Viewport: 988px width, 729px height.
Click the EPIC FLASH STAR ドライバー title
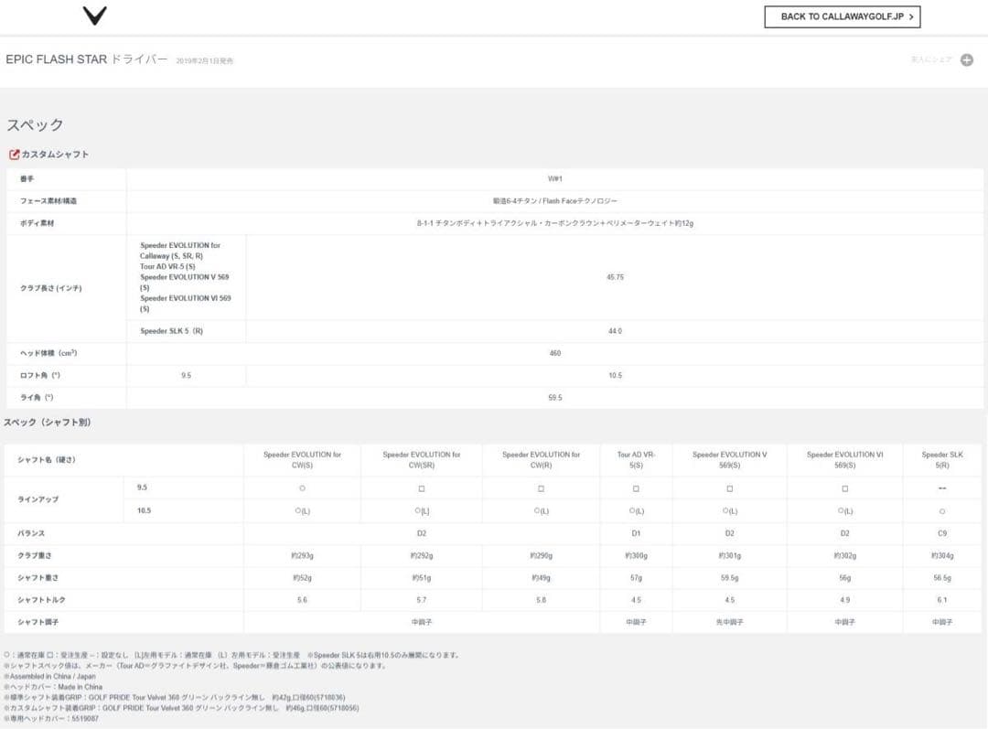point(87,59)
